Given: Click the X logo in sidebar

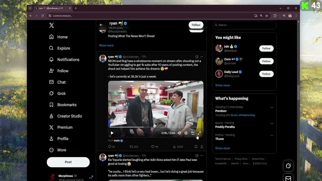Looking at the screenshot, I should click(52, 25).
